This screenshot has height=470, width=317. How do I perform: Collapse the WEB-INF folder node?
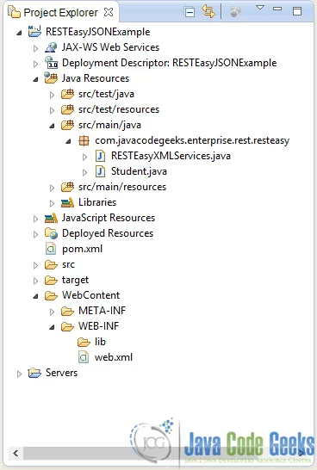tap(53, 328)
